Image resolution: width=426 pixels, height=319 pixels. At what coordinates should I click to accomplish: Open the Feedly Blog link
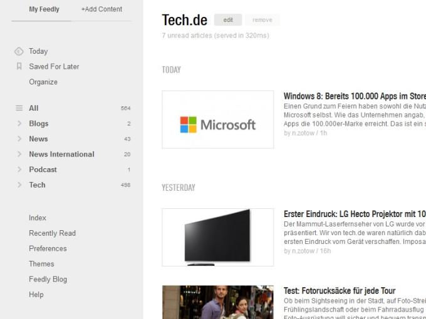[48, 279]
